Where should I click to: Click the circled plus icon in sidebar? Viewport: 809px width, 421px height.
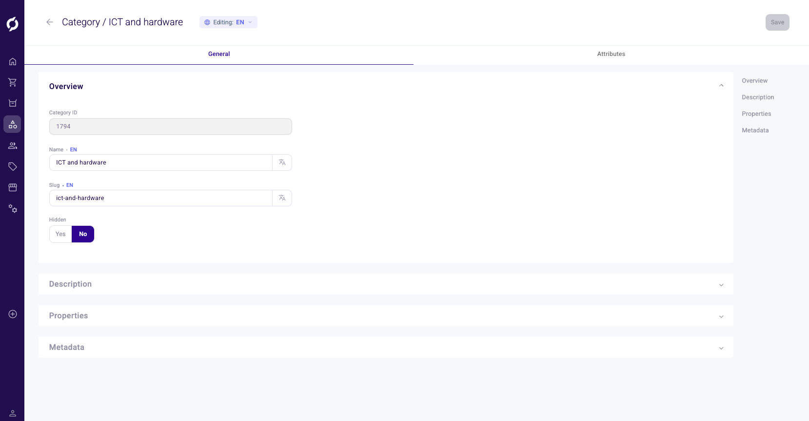point(13,314)
